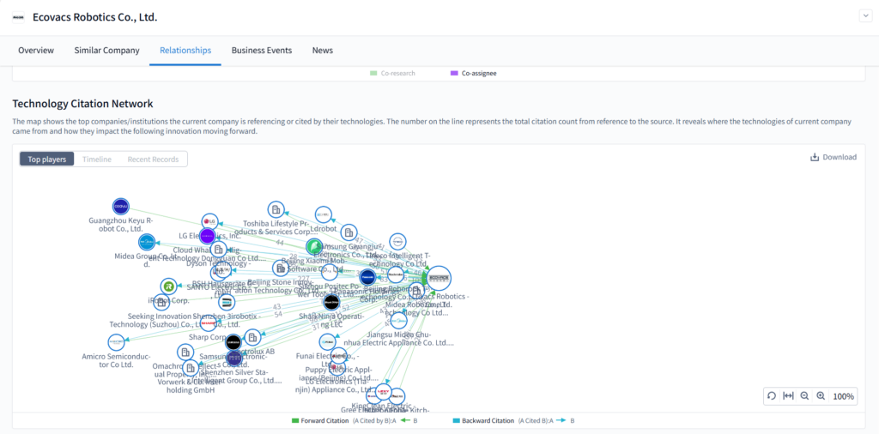Toggle the Co-assignee legend item
The image size is (879, 434).
(x=473, y=73)
